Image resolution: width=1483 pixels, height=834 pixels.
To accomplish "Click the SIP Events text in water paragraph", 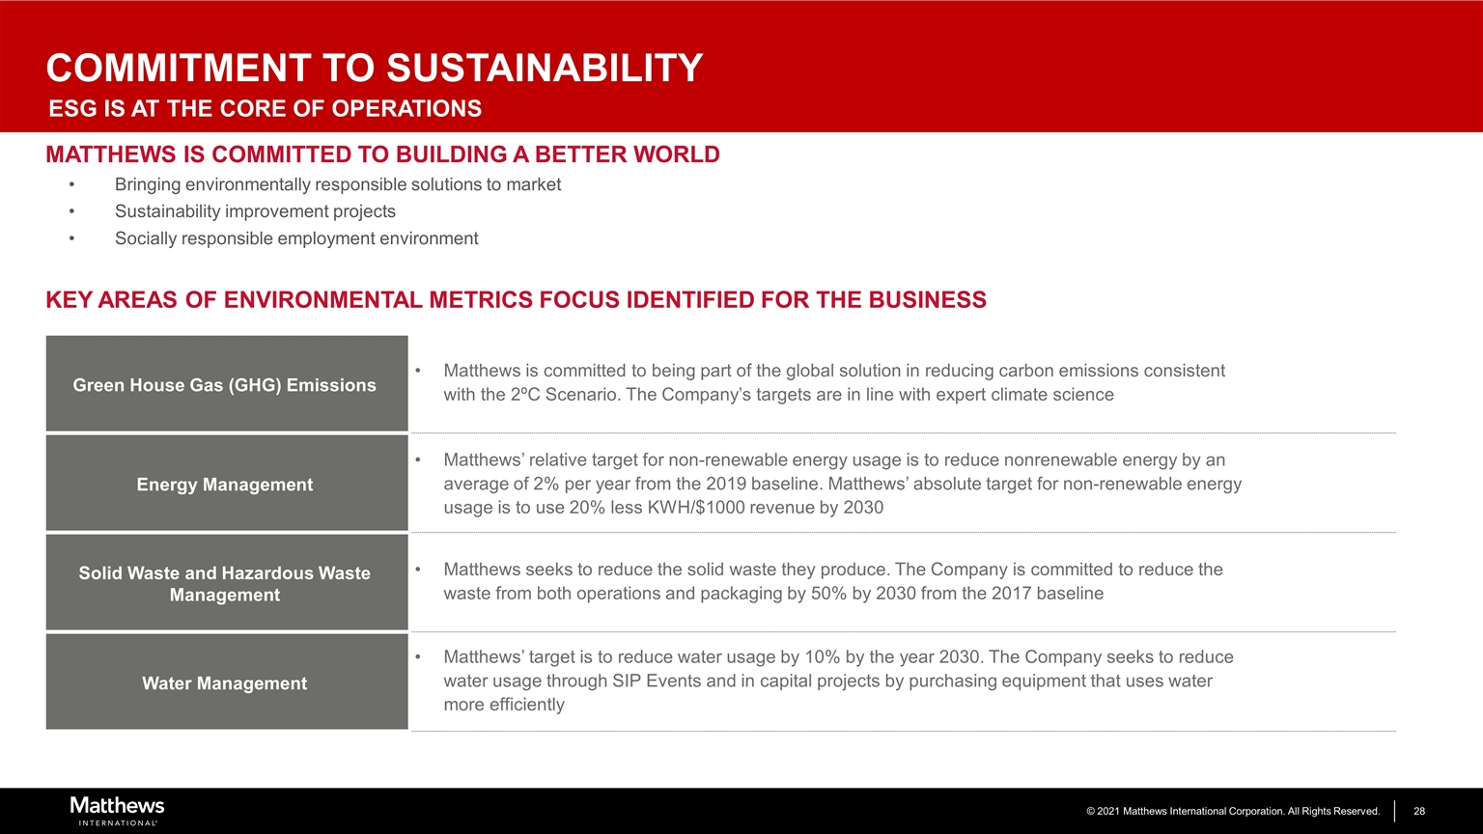I will coord(654,681).
